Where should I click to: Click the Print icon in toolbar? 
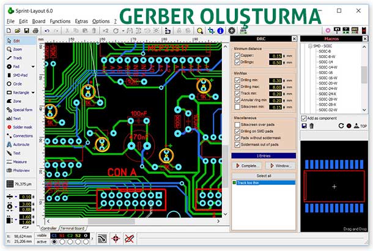pos(35,31)
